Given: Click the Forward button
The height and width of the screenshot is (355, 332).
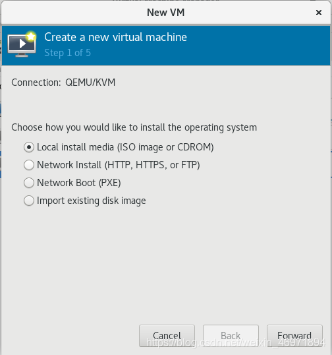Looking at the screenshot, I should pos(294,336).
